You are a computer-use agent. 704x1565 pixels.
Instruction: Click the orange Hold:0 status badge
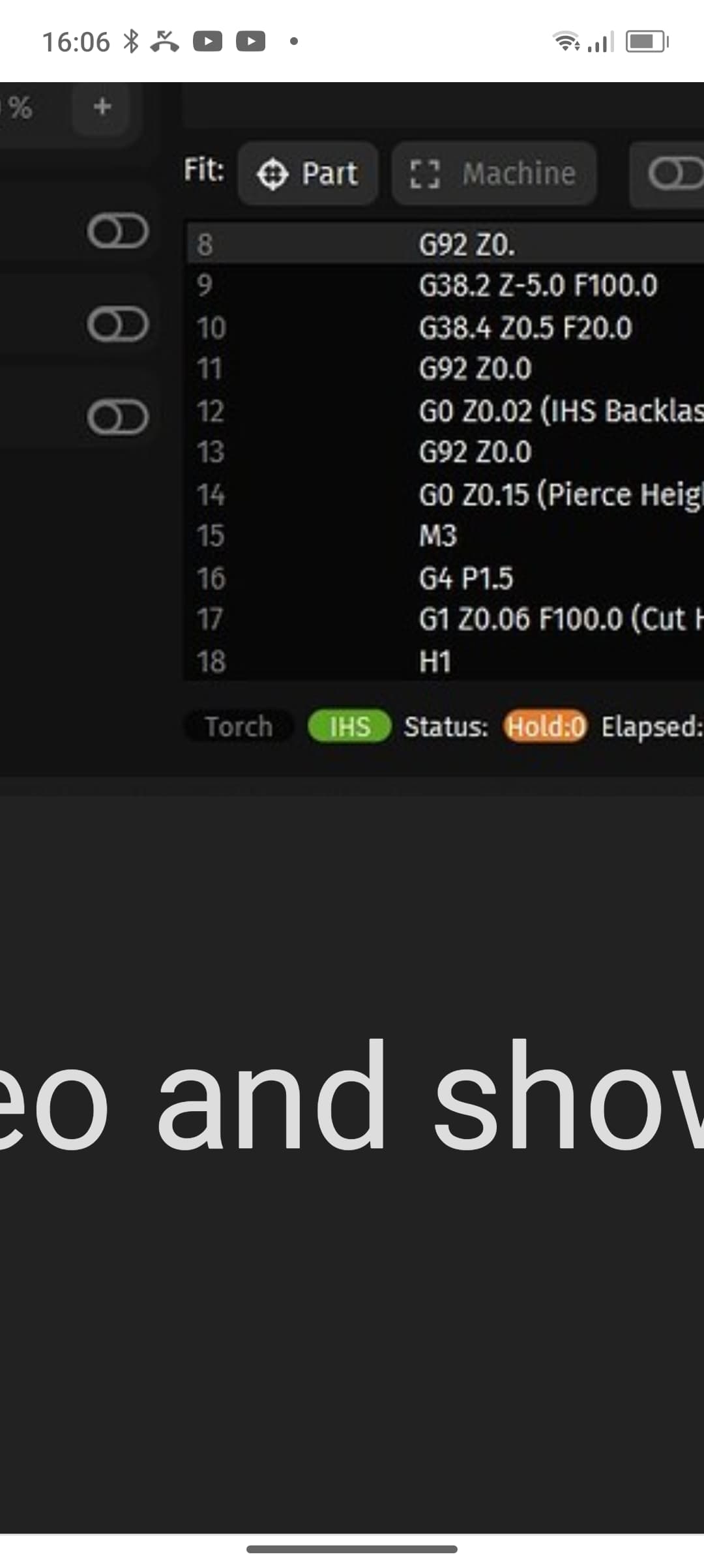click(x=546, y=726)
